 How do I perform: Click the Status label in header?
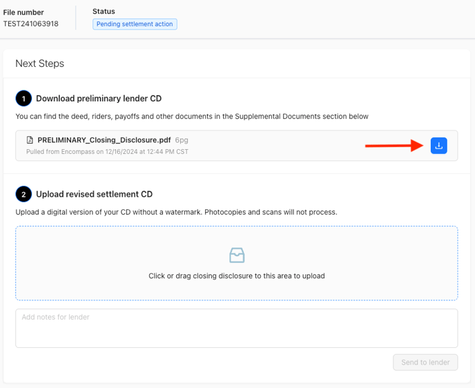click(x=104, y=12)
